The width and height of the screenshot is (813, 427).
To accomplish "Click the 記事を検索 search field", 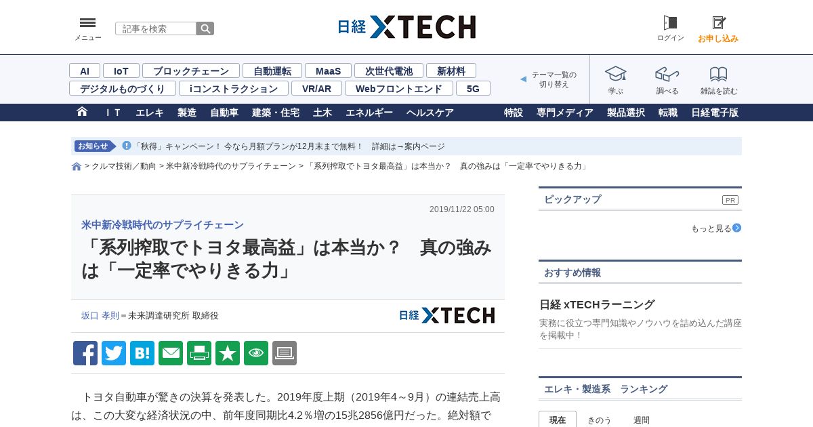I will tap(156, 28).
